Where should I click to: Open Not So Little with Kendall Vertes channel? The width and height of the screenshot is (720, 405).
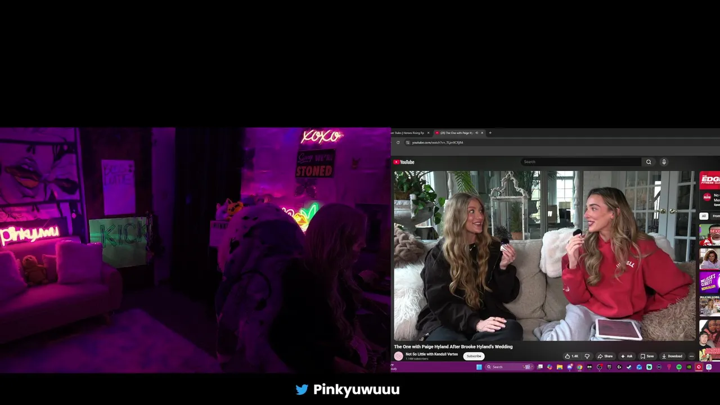click(x=431, y=354)
